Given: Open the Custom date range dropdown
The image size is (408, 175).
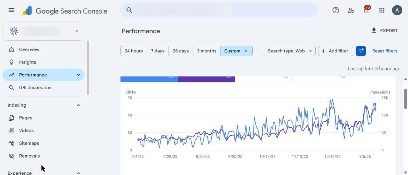Looking at the screenshot, I should coord(236,51).
